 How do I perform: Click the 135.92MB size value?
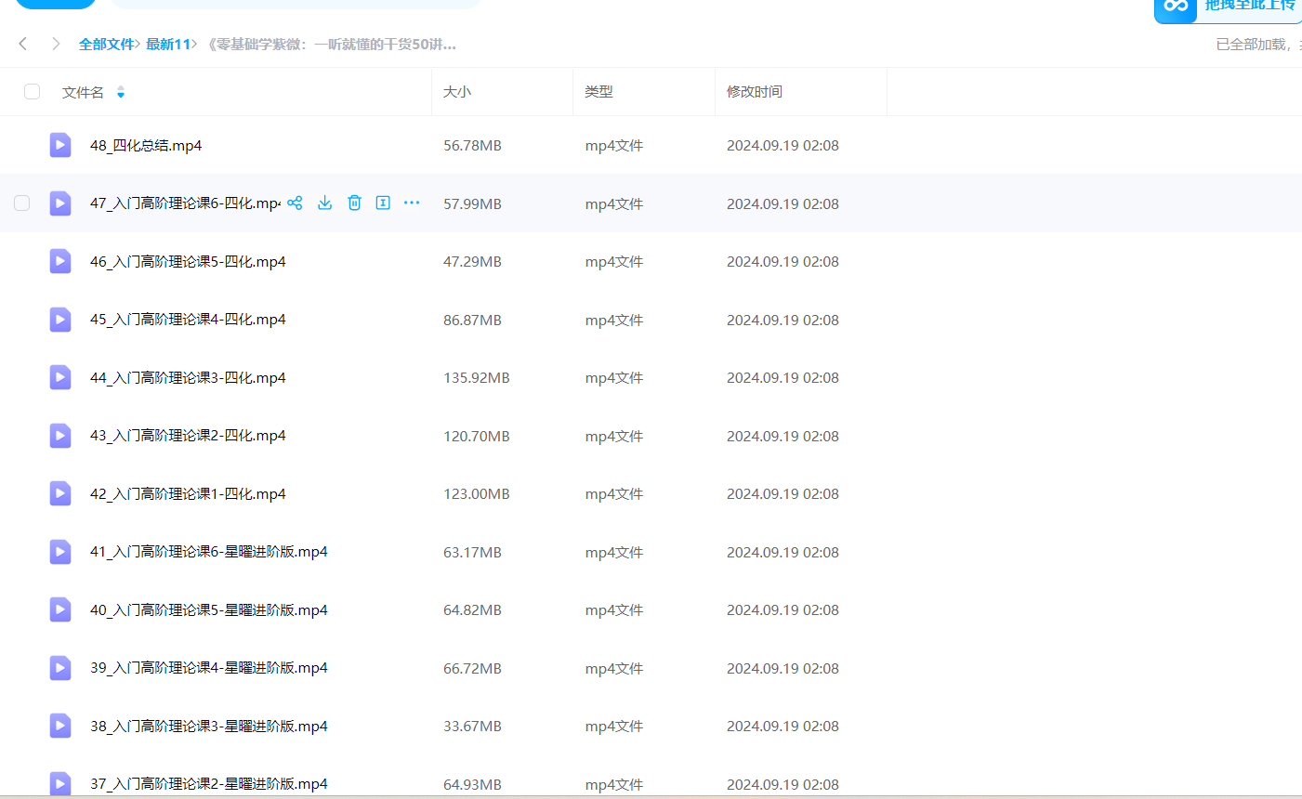[x=477, y=378]
